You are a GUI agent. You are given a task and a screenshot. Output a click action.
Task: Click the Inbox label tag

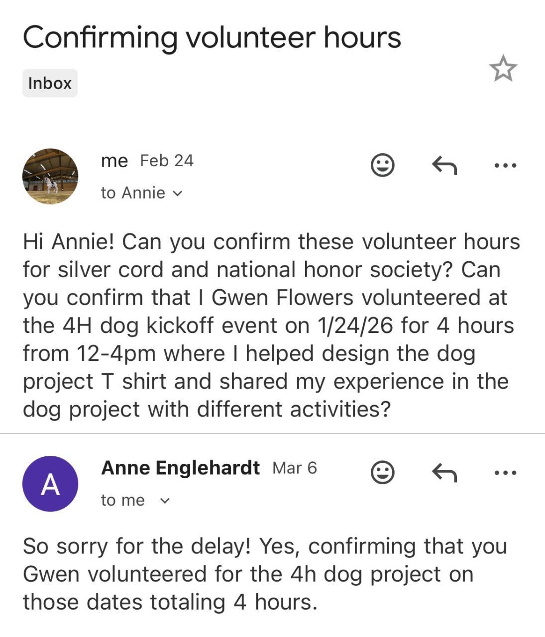[50, 83]
